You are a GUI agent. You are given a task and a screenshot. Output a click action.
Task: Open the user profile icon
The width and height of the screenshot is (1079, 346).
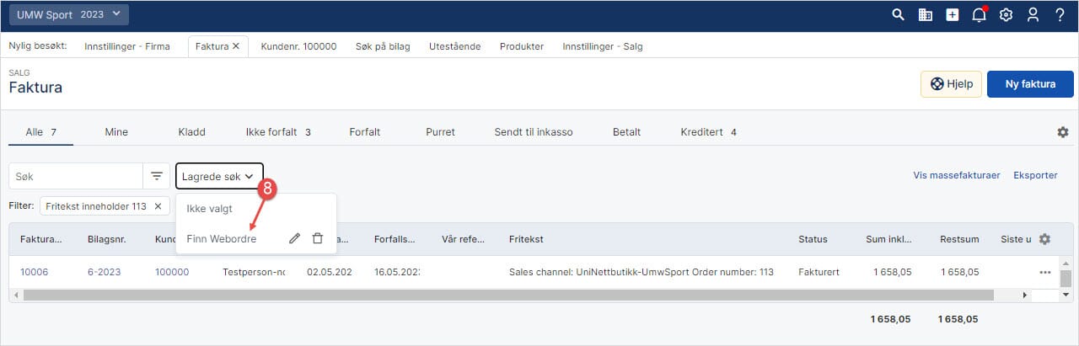coord(1033,14)
